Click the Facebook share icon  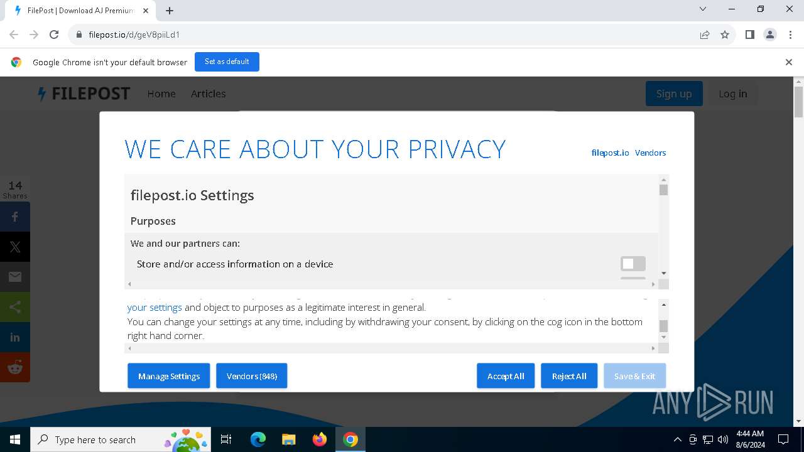click(x=15, y=217)
